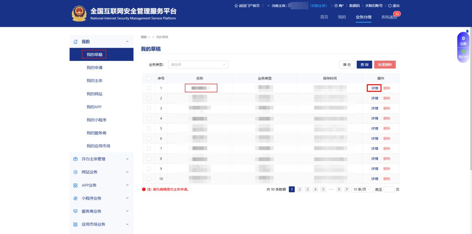Go to page 2 in pagination
The image size is (472, 234).
click(300, 189)
